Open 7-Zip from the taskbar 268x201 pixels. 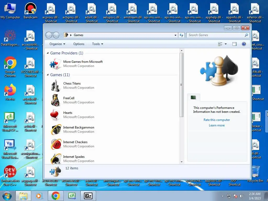[x=88, y=196]
